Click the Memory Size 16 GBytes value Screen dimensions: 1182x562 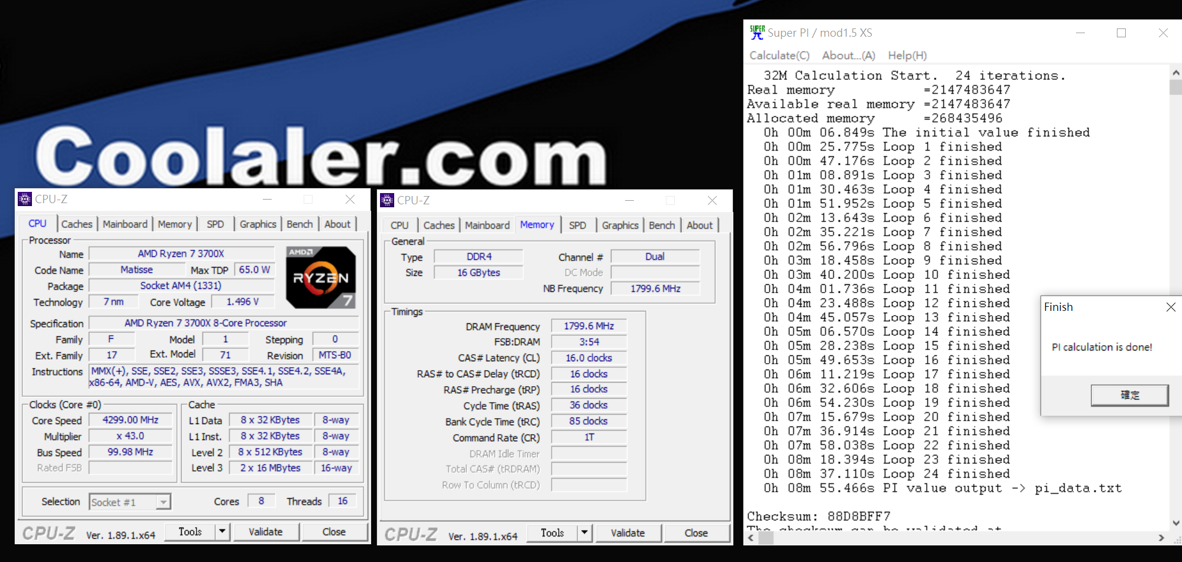click(x=478, y=272)
